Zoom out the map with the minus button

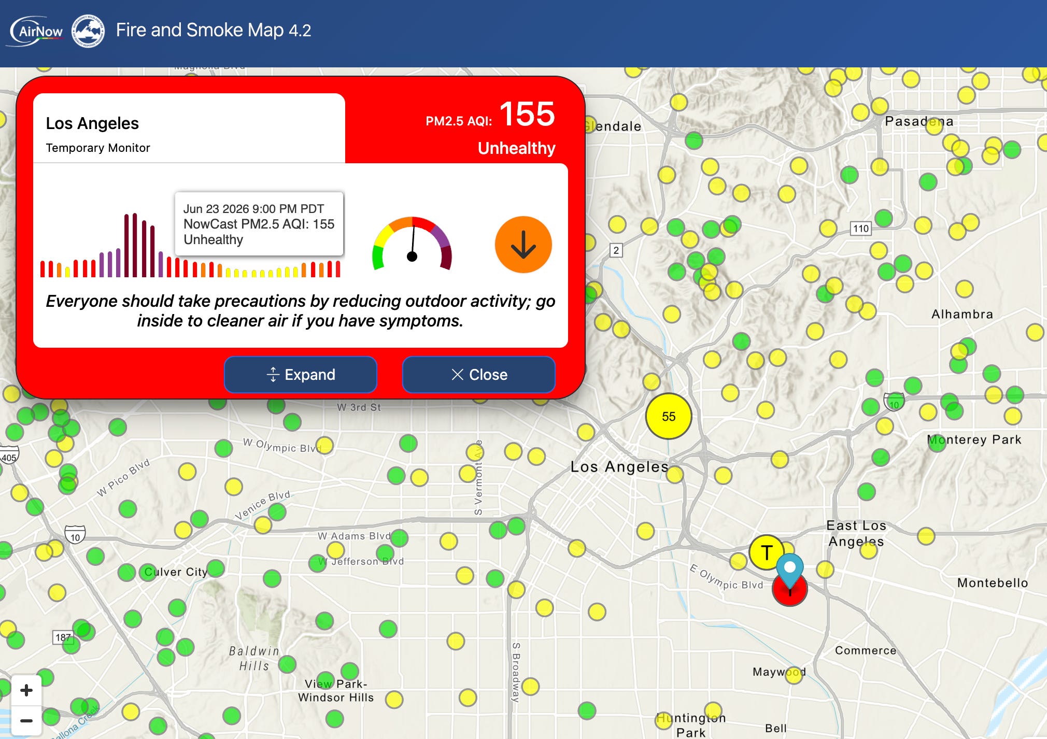[x=26, y=720]
